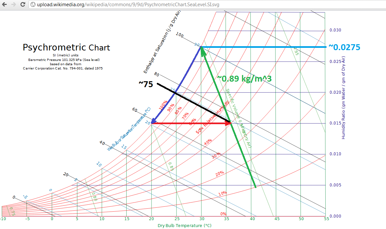Click the "70%" relative humidity curve label
The image size is (386, 229).
185,116
